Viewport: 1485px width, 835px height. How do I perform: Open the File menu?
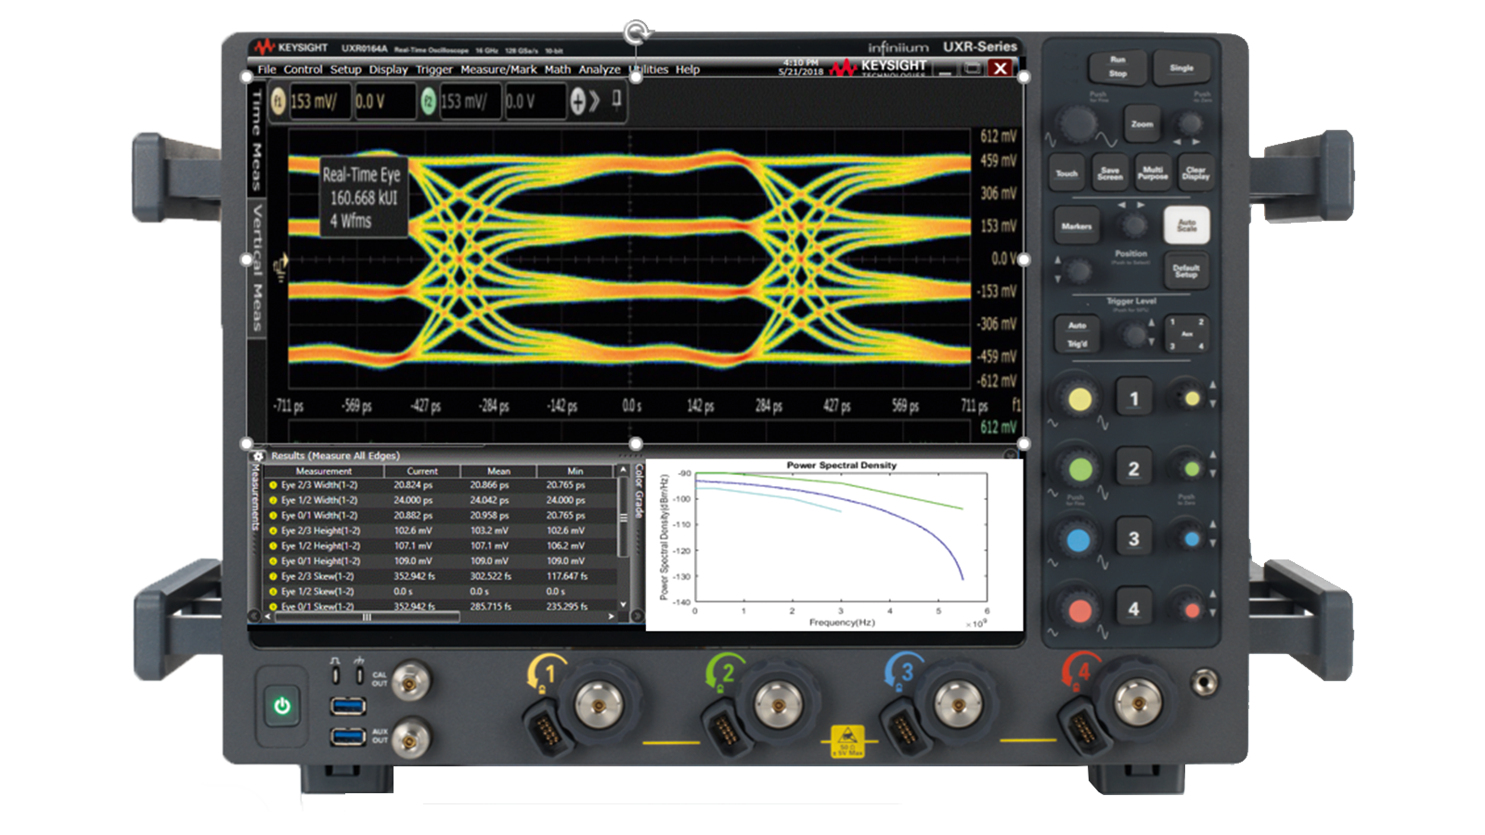coord(266,70)
